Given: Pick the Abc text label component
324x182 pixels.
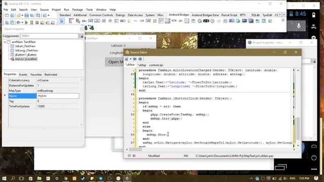Looking at the screenshot, I should pos(84,21).
